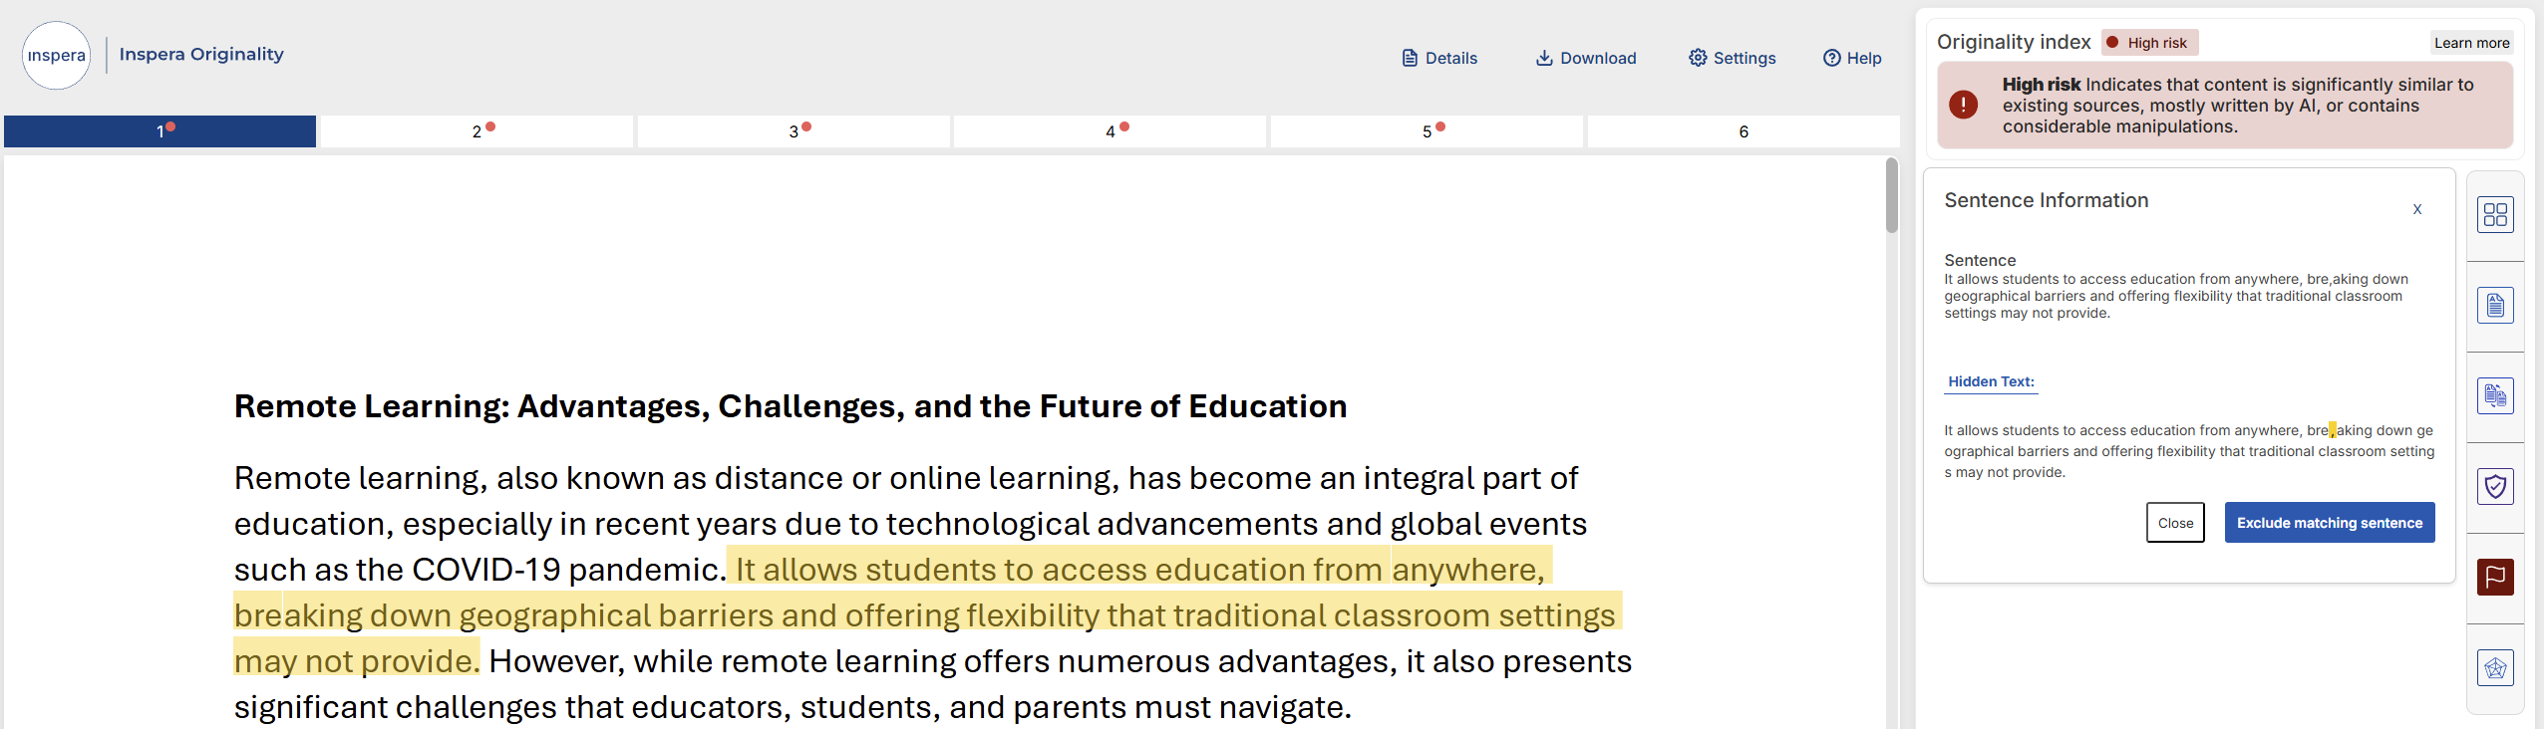Viewport: 2544px width, 729px height.
Task: Click the Close button in Sentence Information
Action: [2175, 523]
